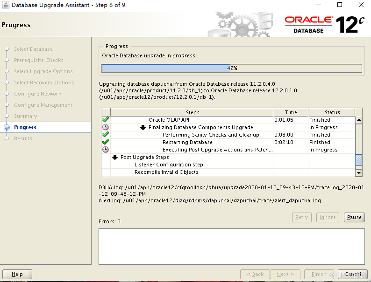Click the Cancel button
371x282 pixels.
coord(353,274)
